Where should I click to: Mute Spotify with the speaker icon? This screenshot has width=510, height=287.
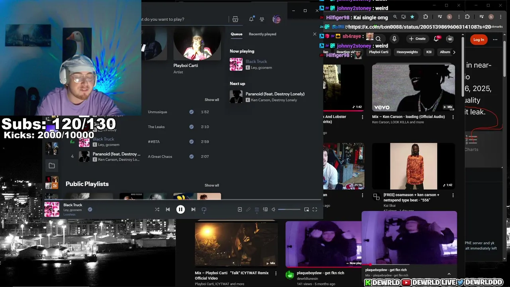coord(273,209)
